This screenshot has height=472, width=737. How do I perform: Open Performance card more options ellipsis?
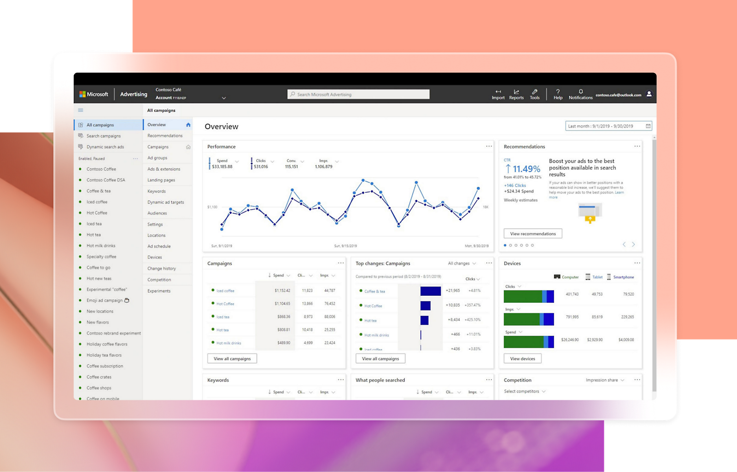[489, 146]
